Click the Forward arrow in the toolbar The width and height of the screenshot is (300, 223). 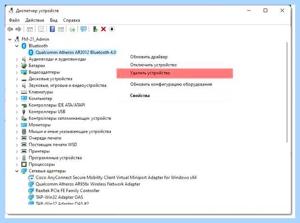18,29
